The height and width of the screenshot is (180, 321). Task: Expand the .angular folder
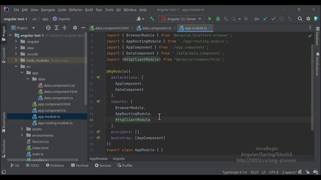(16, 41)
